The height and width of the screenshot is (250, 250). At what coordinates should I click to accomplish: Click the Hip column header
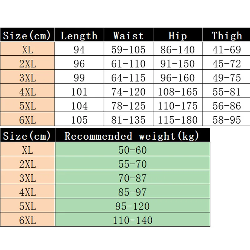(x=177, y=35)
